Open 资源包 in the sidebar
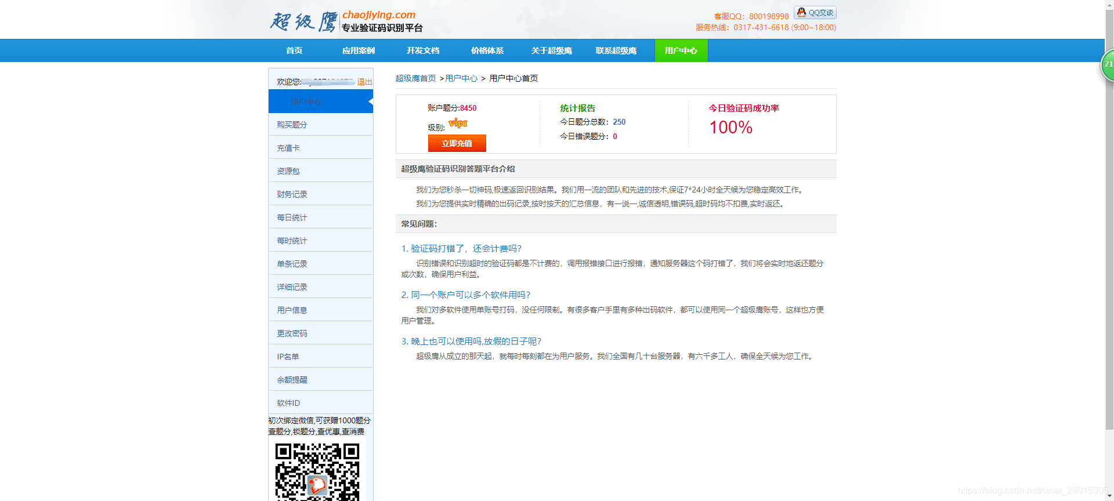1114x501 pixels. (x=321, y=171)
